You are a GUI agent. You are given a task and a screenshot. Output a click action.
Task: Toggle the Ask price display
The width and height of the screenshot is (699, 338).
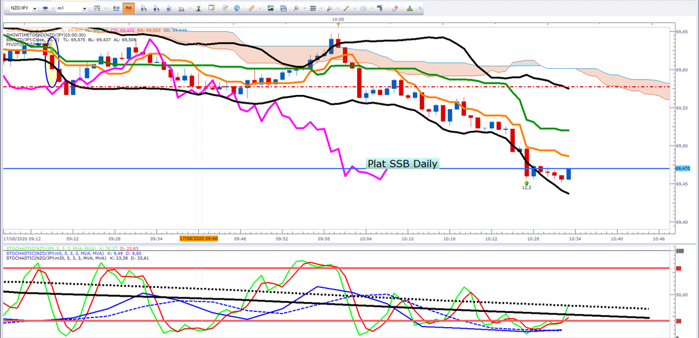(128, 8)
